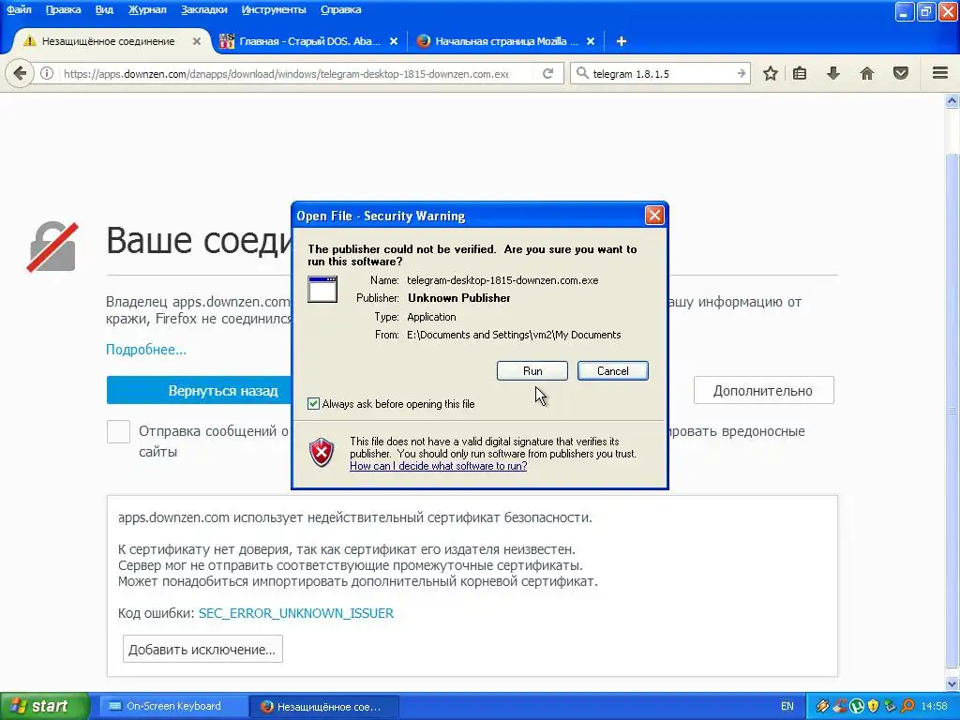Viewport: 960px width, 720px height.
Task: Click the Подробнее… link
Action: [x=146, y=350]
